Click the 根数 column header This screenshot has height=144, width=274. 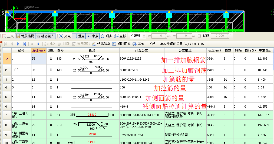click(x=228, y=50)
